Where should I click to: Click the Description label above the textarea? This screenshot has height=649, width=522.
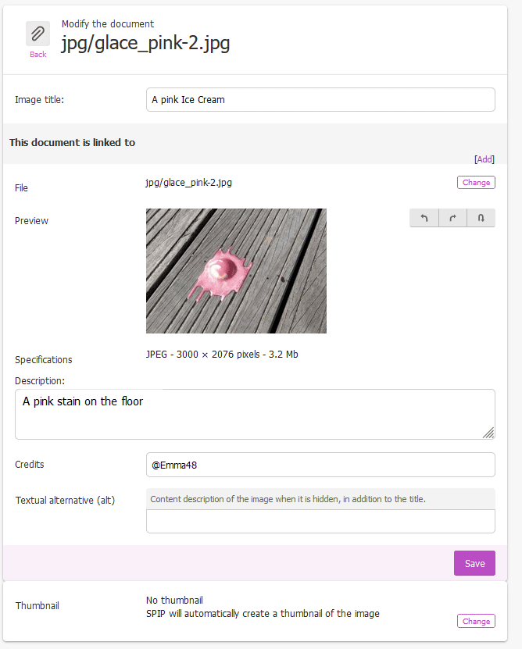point(39,381)
